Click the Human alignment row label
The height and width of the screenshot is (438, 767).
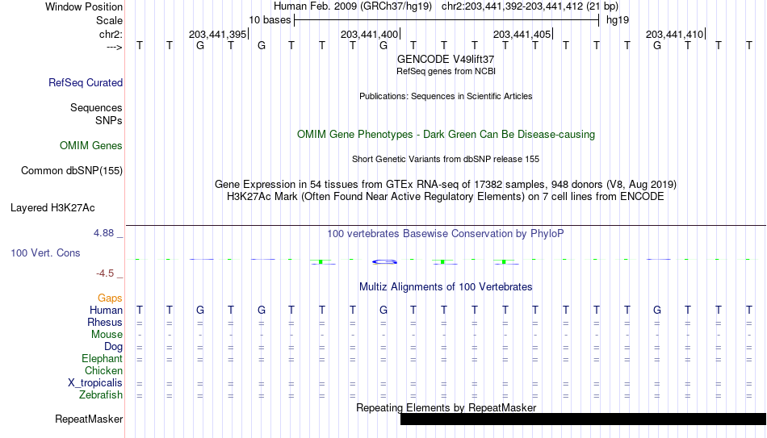[106, 311]
